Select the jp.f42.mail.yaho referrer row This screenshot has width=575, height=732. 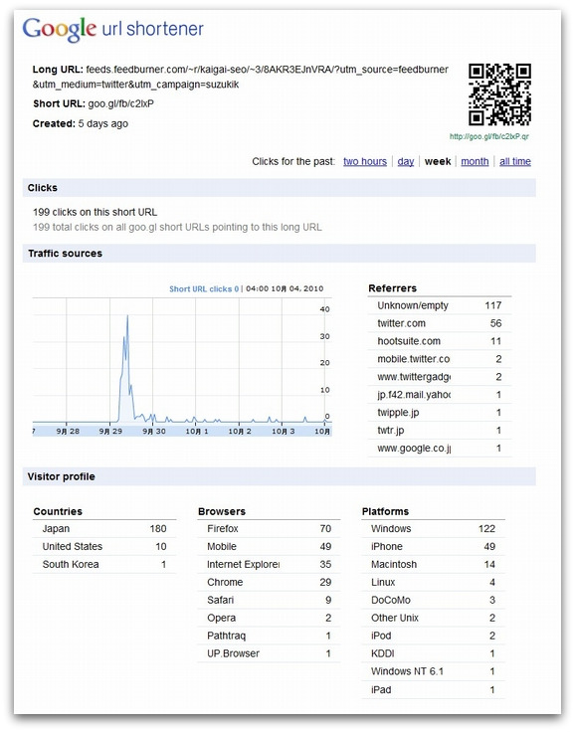tap(440, 395)
